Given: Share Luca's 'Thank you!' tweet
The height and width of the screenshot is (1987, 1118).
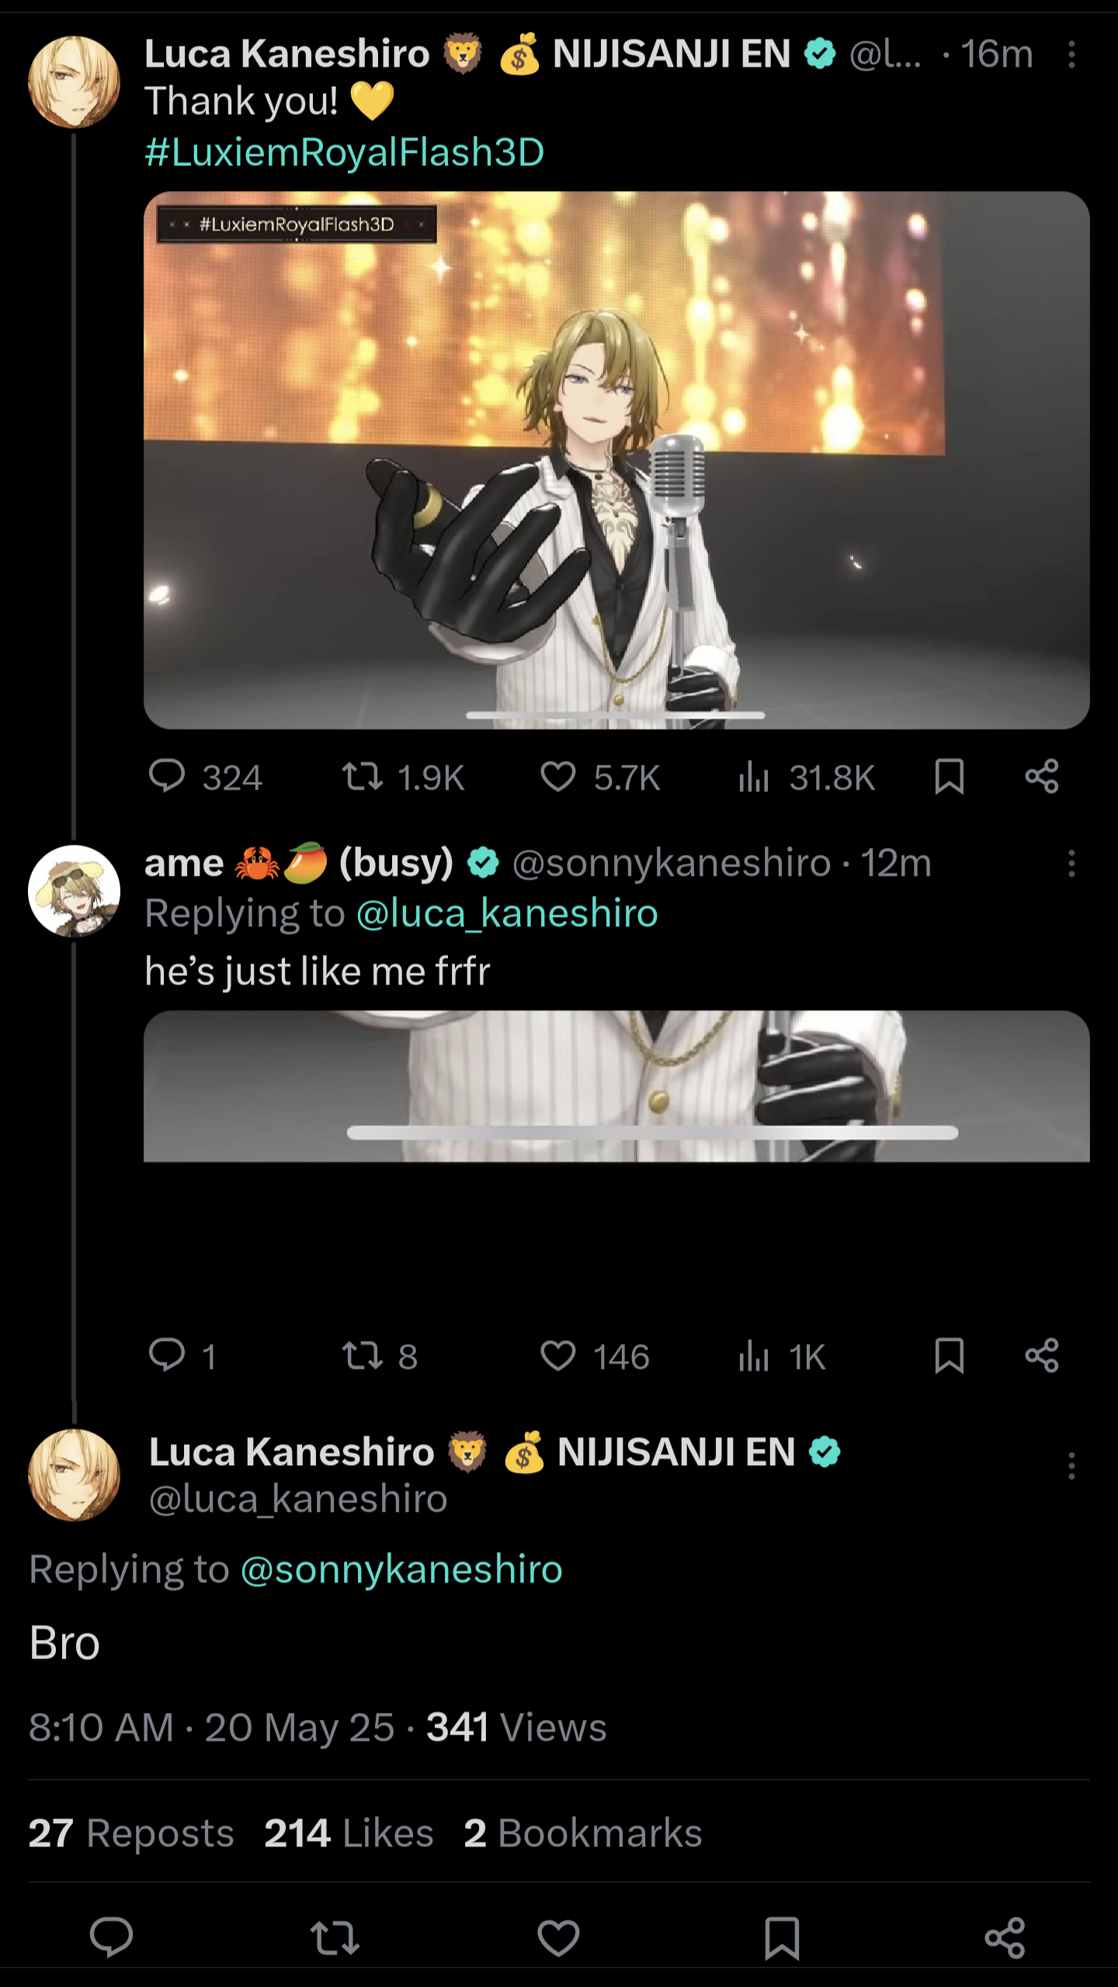Looking at the screenshot, I should point(1041,776).
